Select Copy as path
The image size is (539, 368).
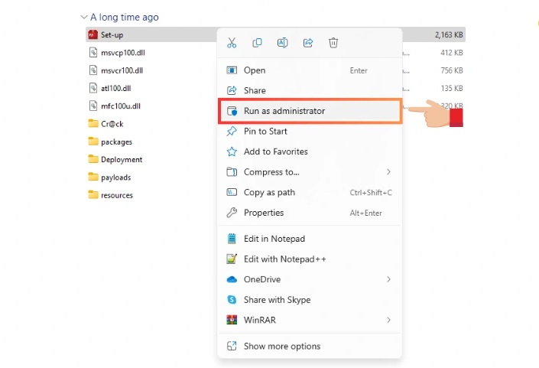tap(310, 192)
